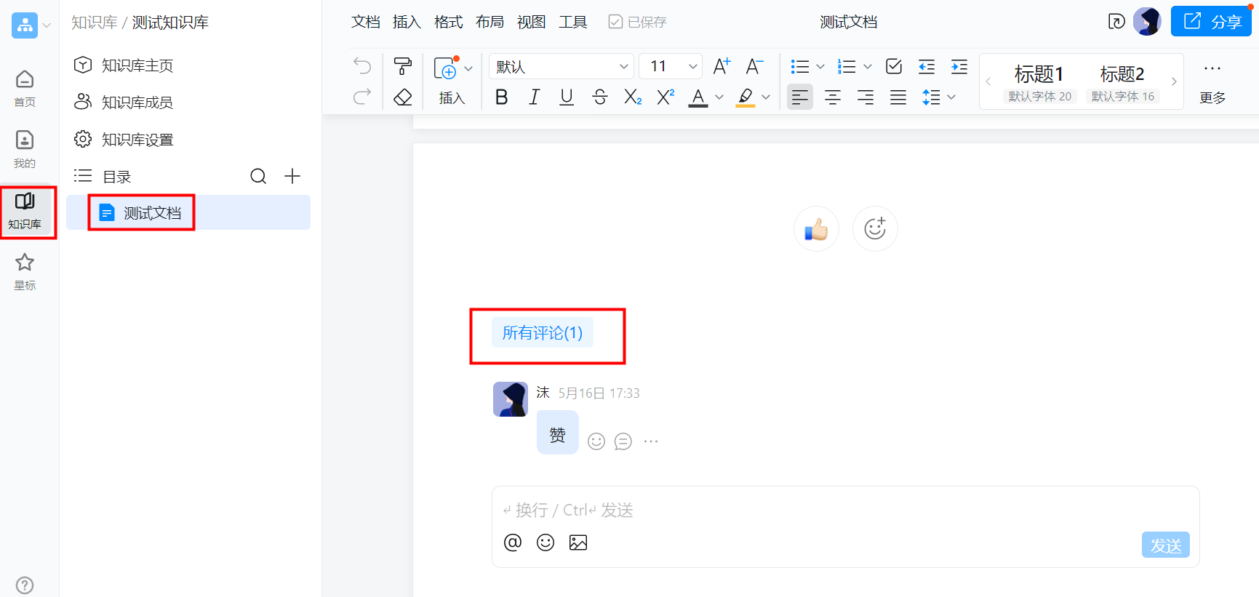The image size is (1259, 597).
Task: Open the 工具 menu
Action: [573, 22]
